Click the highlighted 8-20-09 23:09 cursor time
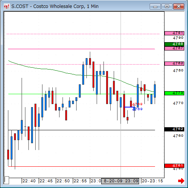188x188 pixels. pyautogui.click(x=120, y=181)
